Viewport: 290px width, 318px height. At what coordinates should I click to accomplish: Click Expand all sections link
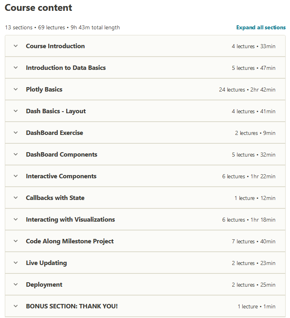[x=261, y=27]
